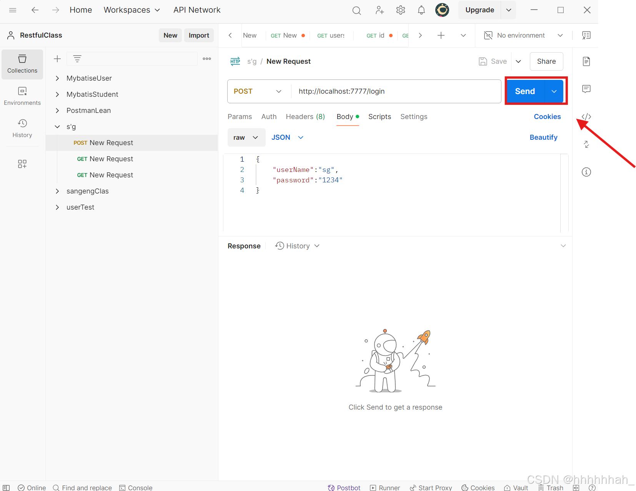The height and width of the screenshot is (491, 636).
Task: Open the request Cookies link
Action: pyautogui.click(x=547, y=117)
